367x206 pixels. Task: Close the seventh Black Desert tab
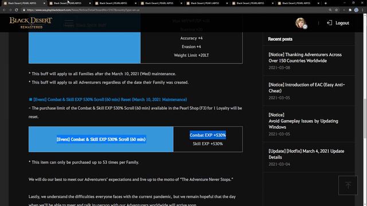318,3
